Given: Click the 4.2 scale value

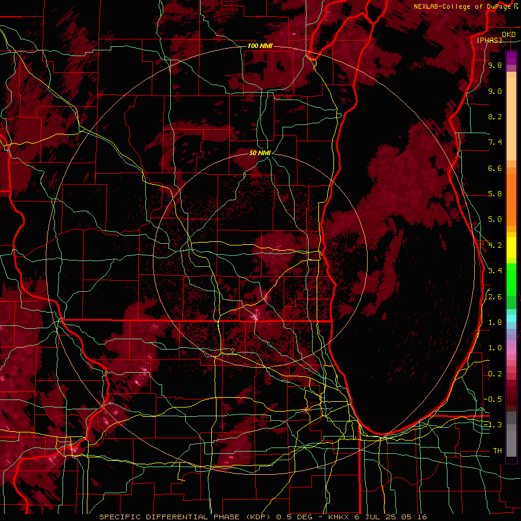Looking at the screenshot, I should tap(495, 245).
